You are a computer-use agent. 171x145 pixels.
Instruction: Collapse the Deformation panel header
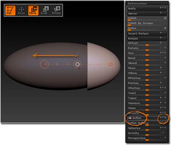click(137, 4)
